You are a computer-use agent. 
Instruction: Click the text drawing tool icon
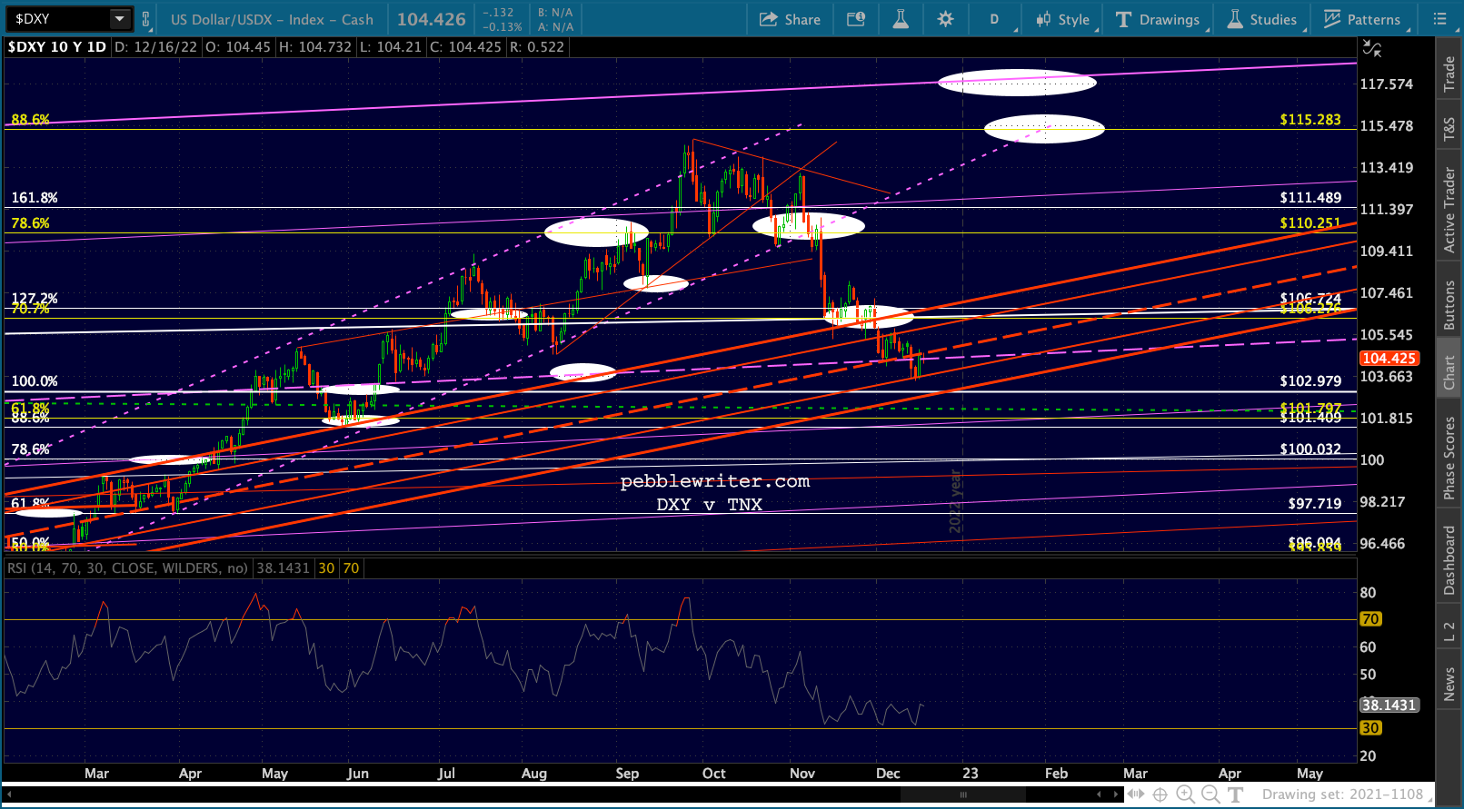pyautogui.click(x=1236, y=794)
